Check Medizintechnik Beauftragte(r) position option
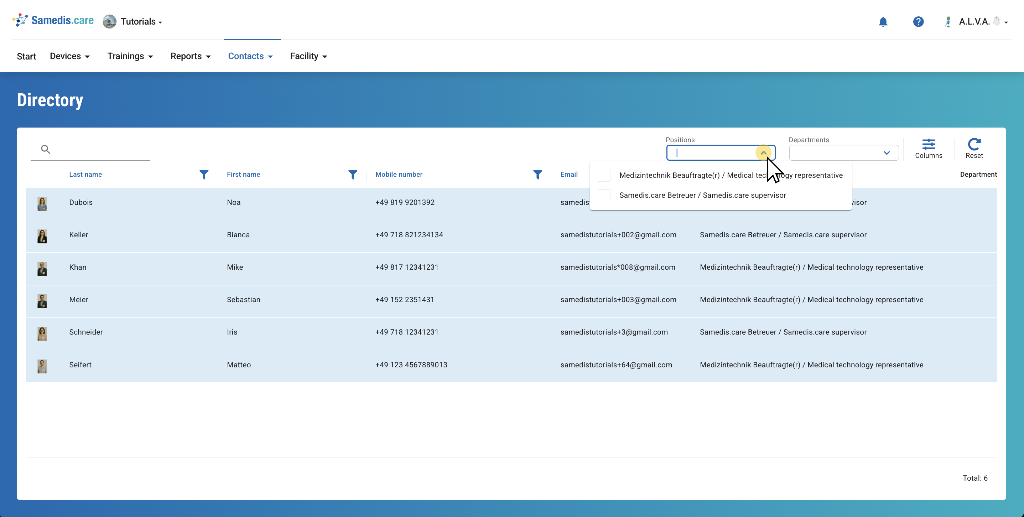1024x517 pixels. [604, 175]
